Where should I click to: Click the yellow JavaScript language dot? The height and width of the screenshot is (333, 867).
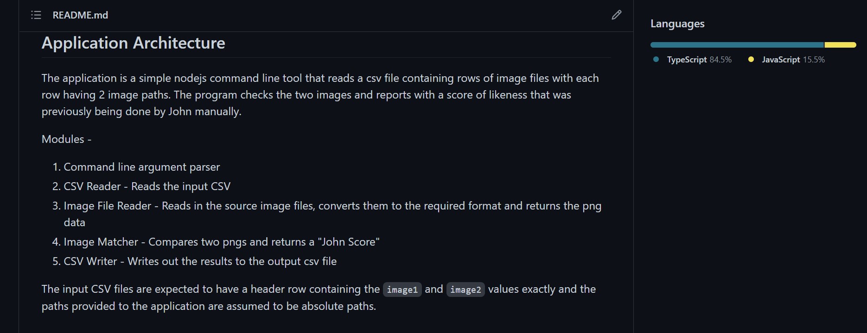click(x=751, y=60)
